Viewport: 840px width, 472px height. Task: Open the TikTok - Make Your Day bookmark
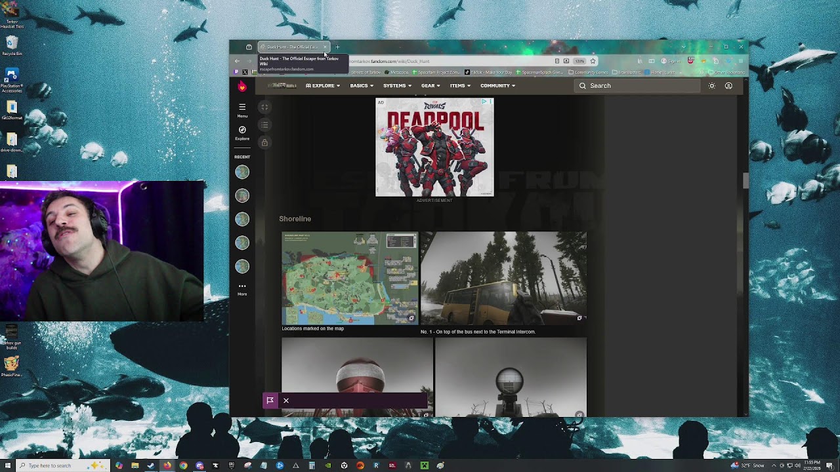[488, 72]
